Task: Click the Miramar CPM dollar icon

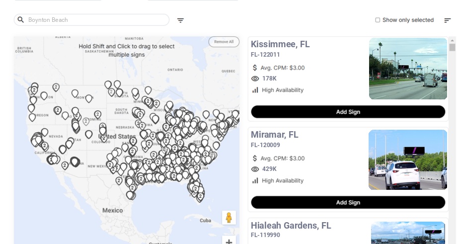Action: pos(255,159)
